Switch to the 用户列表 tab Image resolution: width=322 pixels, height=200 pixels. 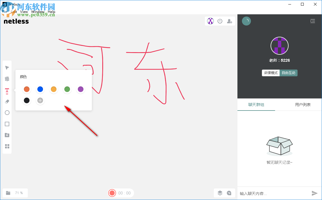pyautogui.click(x=303, y=105)
